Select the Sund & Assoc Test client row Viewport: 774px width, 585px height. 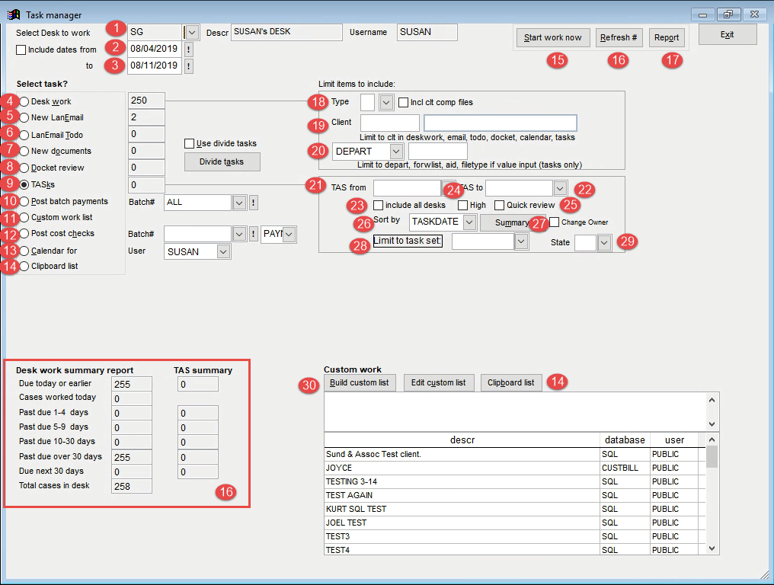pos(515,454)
